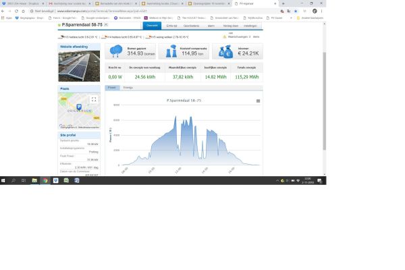This screenshot has width=405, height=270.
Task: Click the Windows Start button
Action: (4, 181)
